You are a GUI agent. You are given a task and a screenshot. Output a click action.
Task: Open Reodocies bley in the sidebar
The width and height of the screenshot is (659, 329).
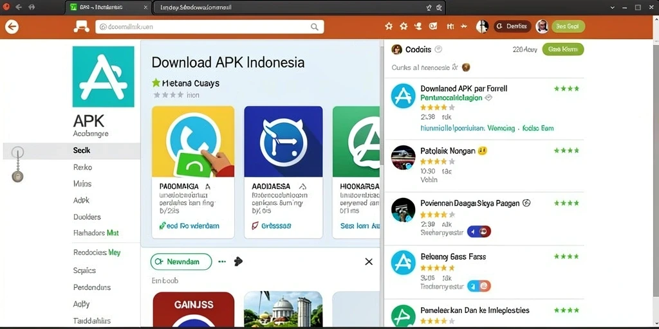pyautogui.click(x=97, y=253)
